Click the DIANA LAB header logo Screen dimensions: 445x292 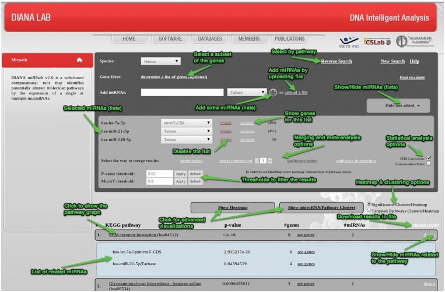31,17
